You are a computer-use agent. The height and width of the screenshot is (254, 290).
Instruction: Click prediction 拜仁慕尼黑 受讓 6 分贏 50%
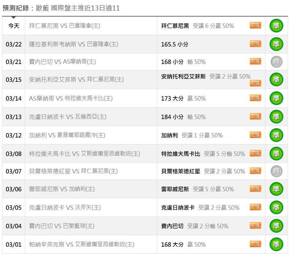[x=197, y=26]
